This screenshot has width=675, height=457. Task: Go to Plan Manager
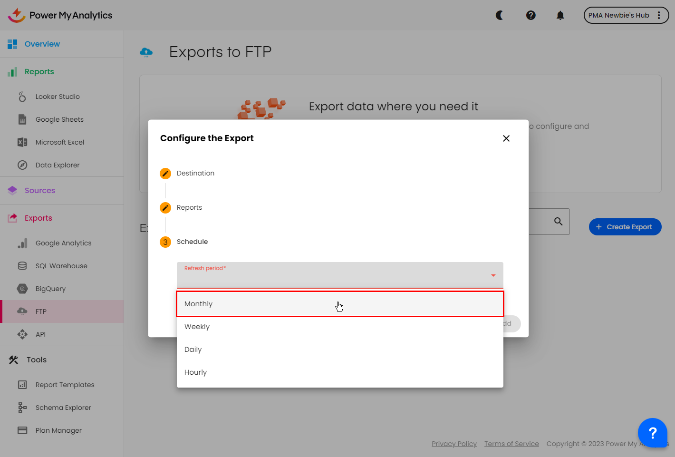tap(58, 430)
